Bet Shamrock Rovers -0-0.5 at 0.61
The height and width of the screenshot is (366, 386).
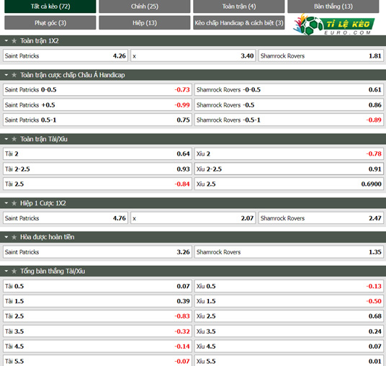tap(289, 89)
